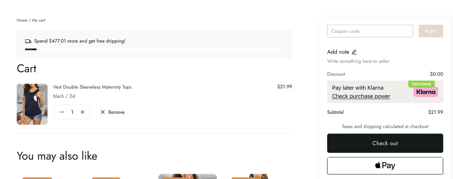Click the free shipping progress bar
Screen dimensions: 453x179
coord(154,49)
